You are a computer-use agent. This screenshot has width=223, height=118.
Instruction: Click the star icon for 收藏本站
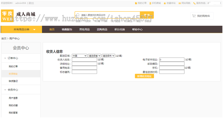pos(165,3)
